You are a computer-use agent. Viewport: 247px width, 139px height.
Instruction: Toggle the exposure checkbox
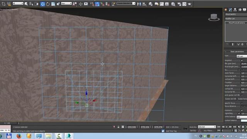tap(242, 110)
